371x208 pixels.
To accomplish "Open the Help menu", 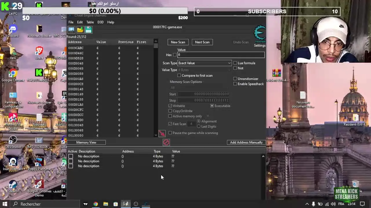I will click(110, 22).
